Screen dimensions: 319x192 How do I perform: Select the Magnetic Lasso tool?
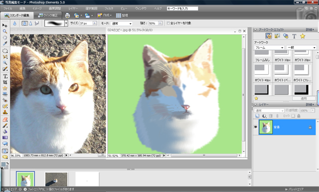click(x=5, y=57)
